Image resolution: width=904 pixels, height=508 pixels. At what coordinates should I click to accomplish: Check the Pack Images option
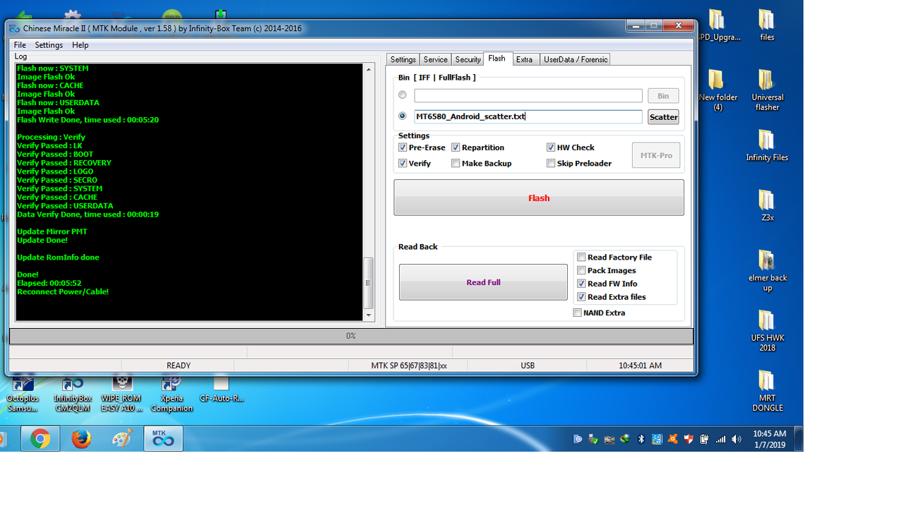[x=581, y=270]
